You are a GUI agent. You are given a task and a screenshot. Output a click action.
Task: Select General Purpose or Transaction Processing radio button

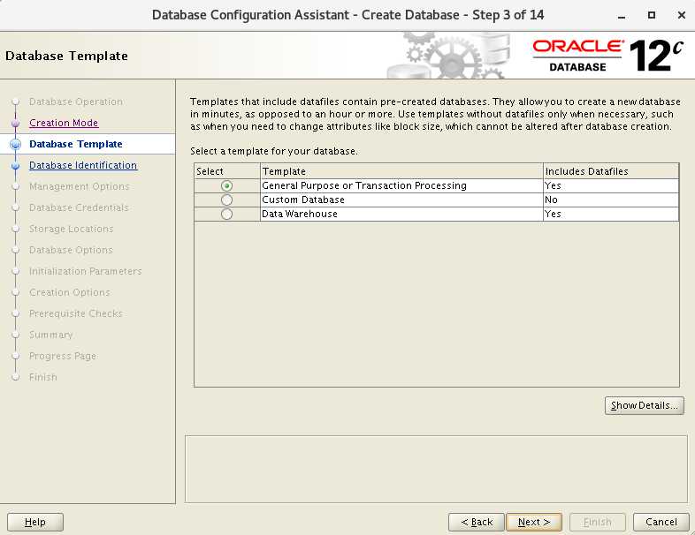point(226,186)
